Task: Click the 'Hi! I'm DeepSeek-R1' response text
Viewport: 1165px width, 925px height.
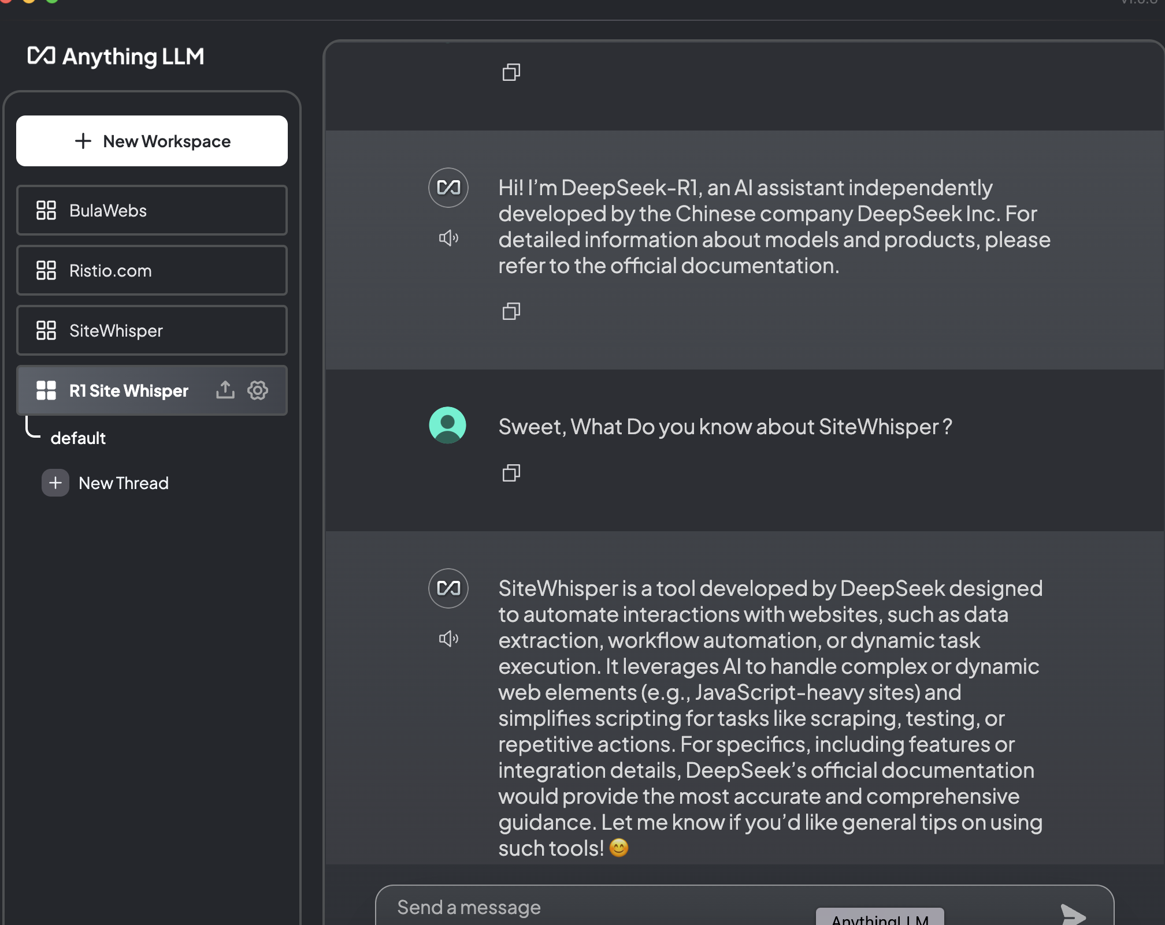Action: pyautogui.click(x=774, y=226)
